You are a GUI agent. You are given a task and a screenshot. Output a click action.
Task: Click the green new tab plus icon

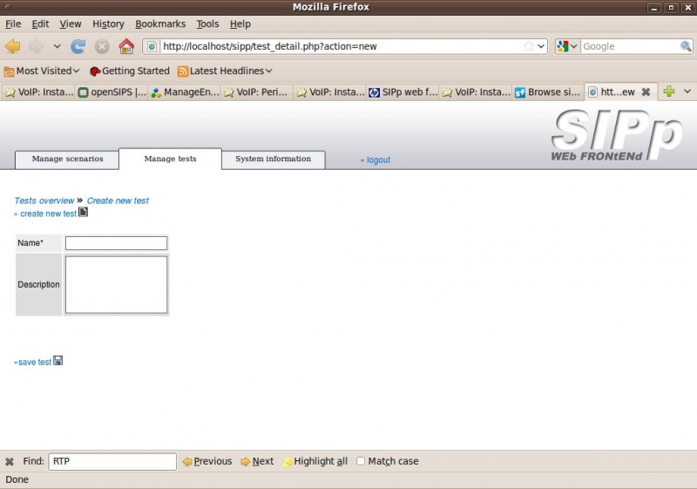click(x=669, y=92)
